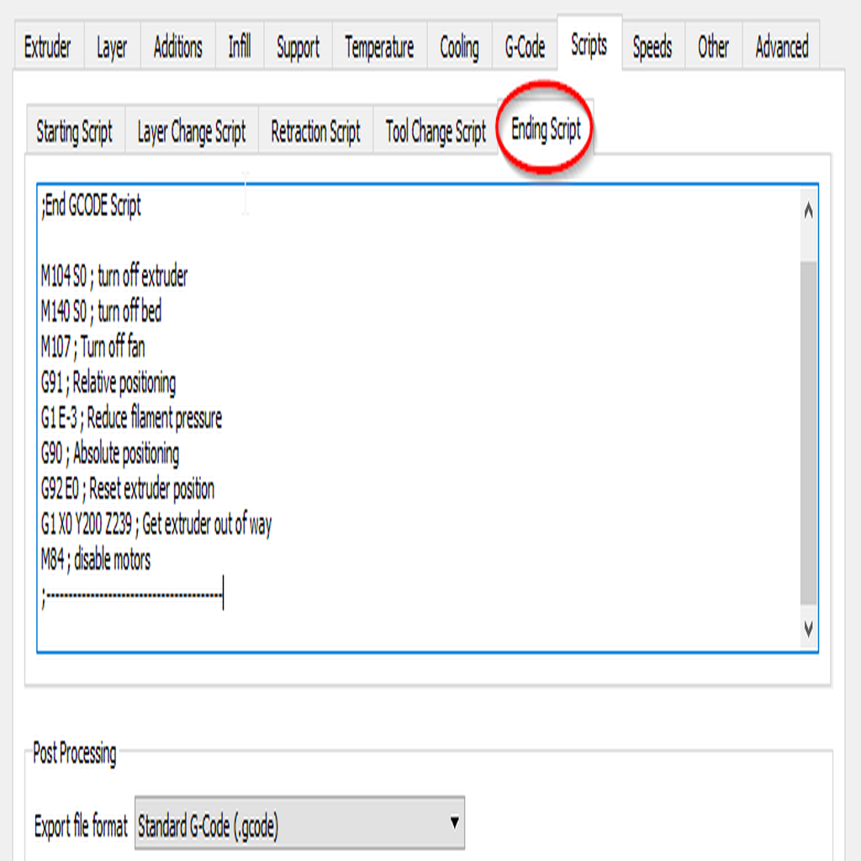Open the Tool Change Script sub-tab
The height and width of the screenshot is (861, 861).
[436, 131]
